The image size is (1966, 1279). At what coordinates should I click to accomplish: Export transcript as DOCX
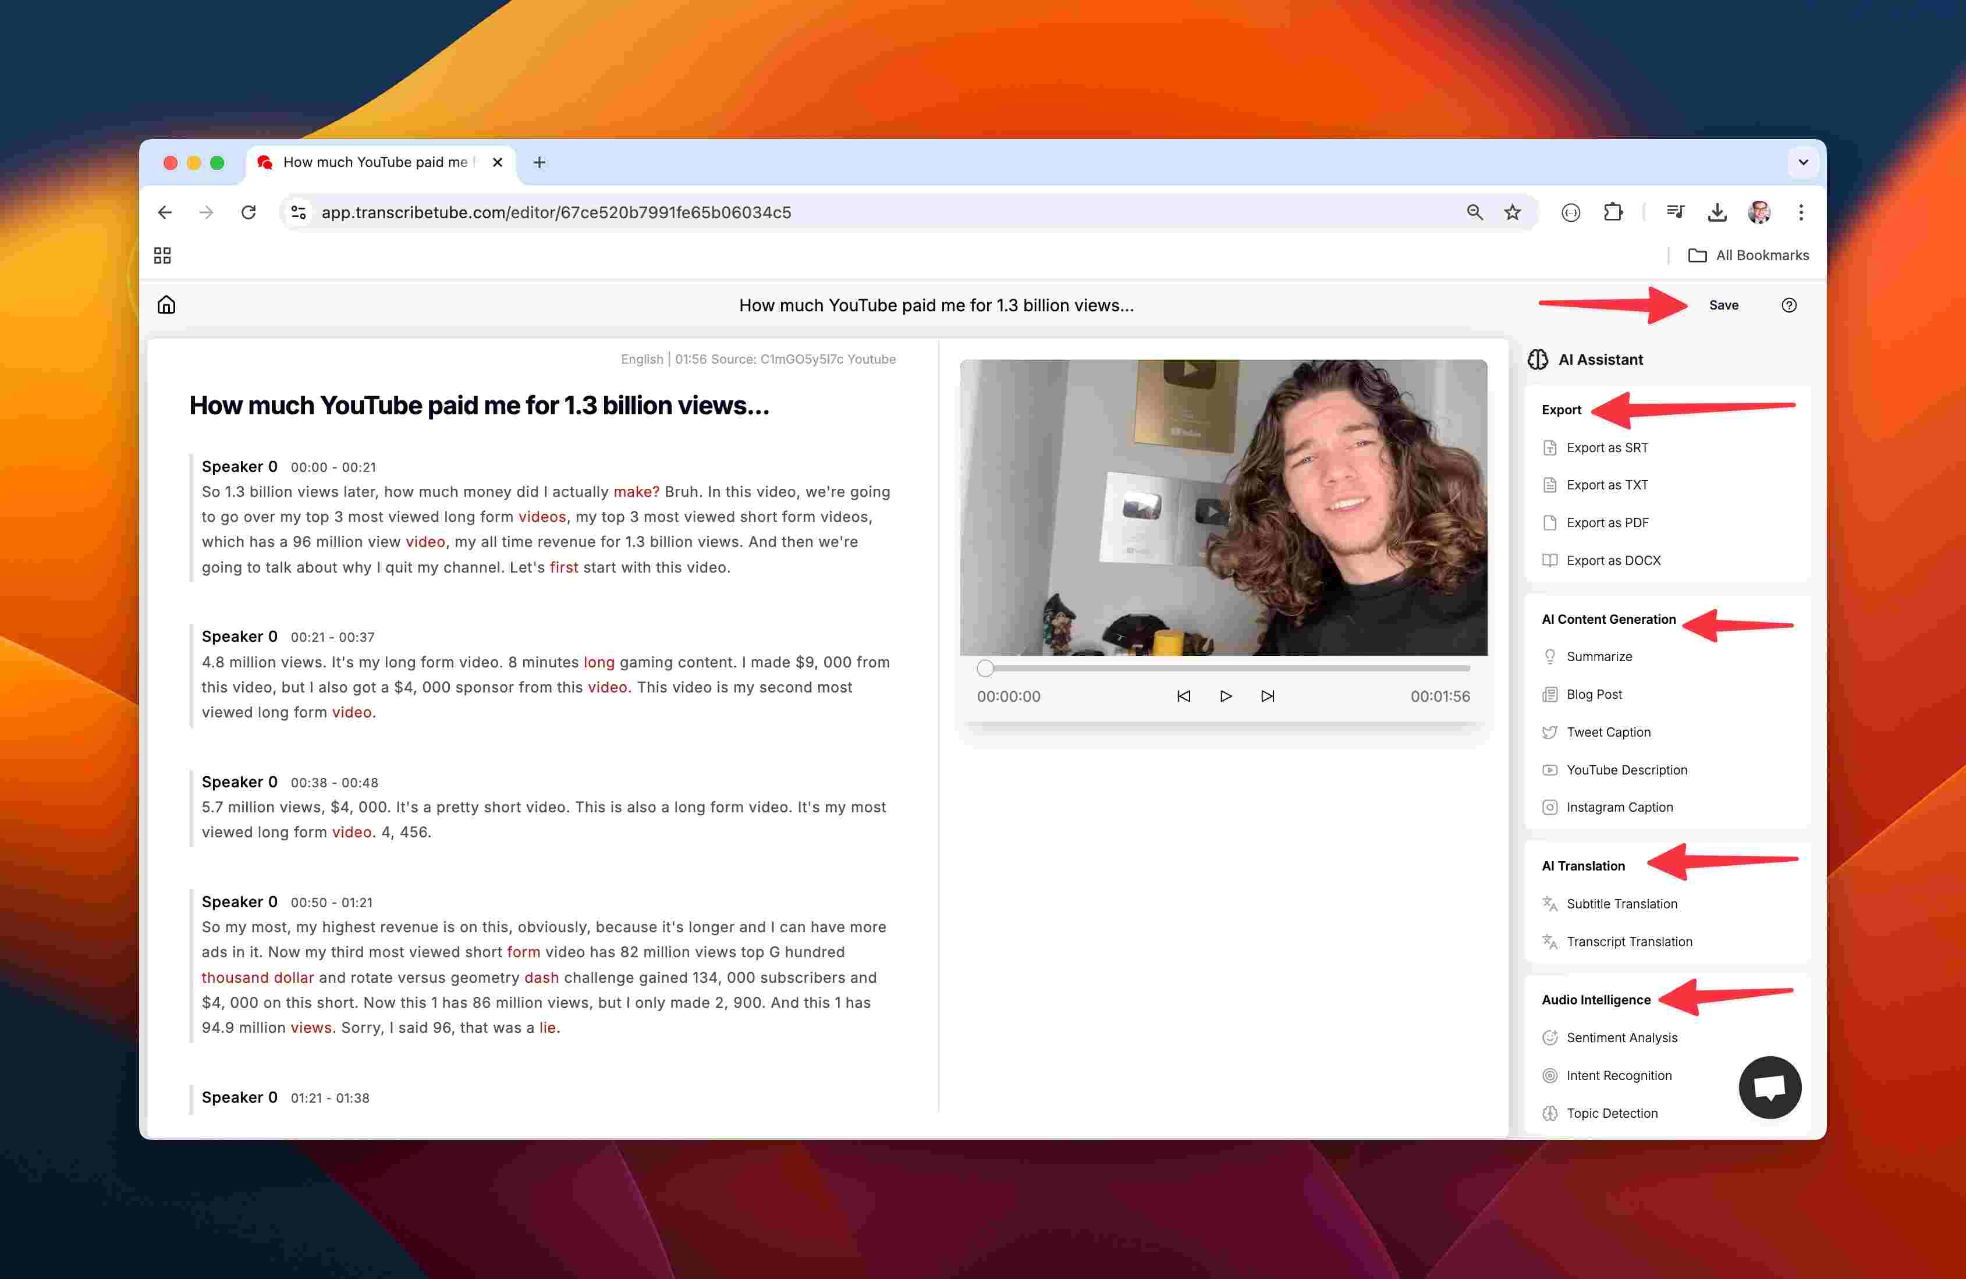pyautogui.click(x=1613, y=560)
